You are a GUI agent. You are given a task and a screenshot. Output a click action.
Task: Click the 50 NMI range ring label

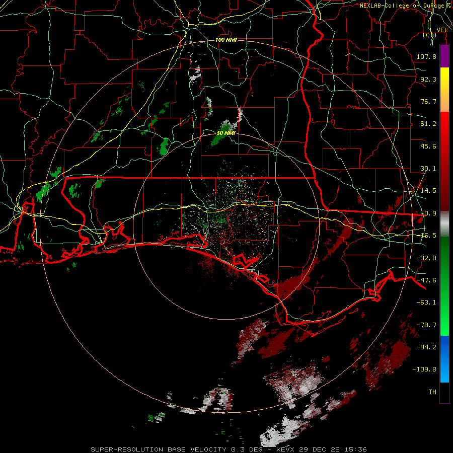pyautogui.click(x=226, y=133)
